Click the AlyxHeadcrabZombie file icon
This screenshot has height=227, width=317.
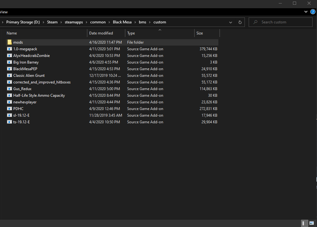coord(9,55)
